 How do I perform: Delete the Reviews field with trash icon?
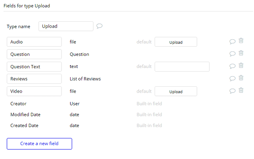(x=241, y=78)
